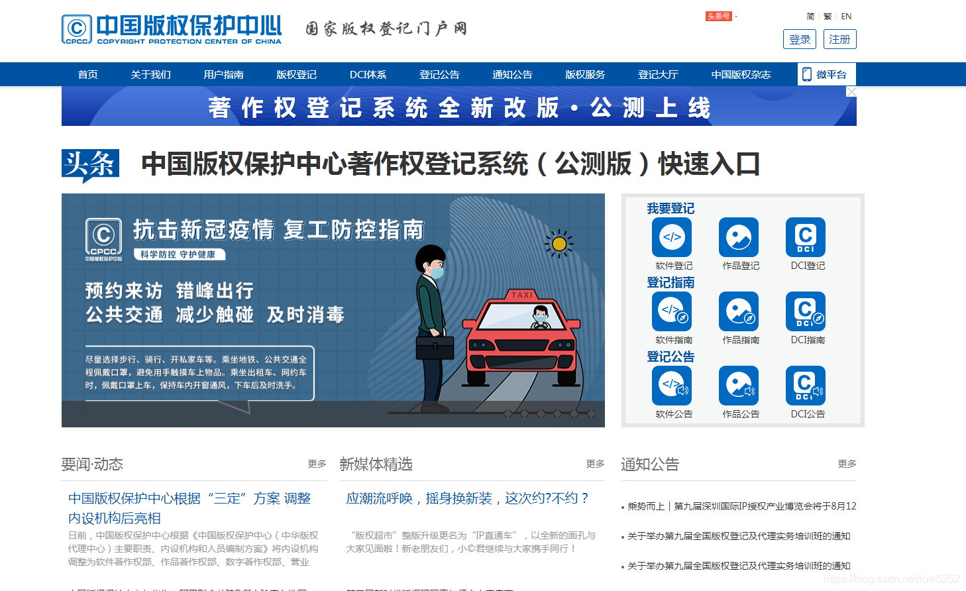
Task: Open article 中国版权保护中心根据"三定"方案
Action: point(189,508)
